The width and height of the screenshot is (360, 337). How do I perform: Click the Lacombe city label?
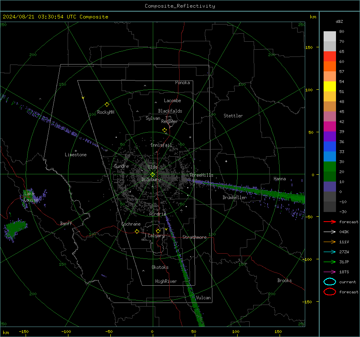click(172, 101)
